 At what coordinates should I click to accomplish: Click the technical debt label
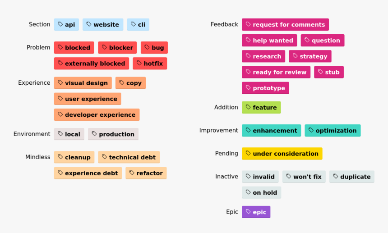[x=129, y=157]
